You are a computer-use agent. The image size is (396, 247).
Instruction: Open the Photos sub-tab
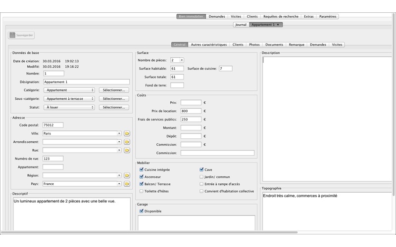click(254, 44)
